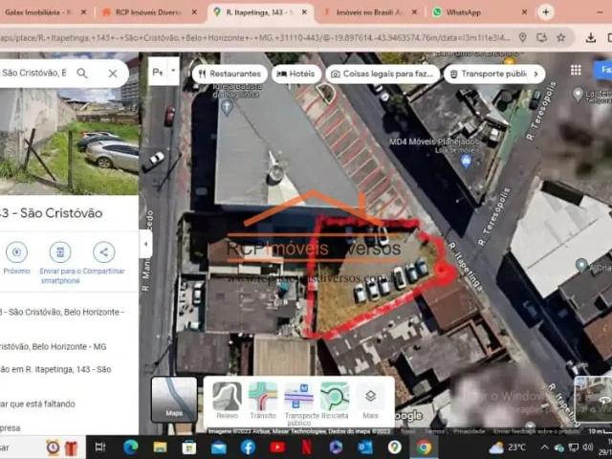
Task: Click the Próximo nearby button
Action: click(x=16, y=257)
